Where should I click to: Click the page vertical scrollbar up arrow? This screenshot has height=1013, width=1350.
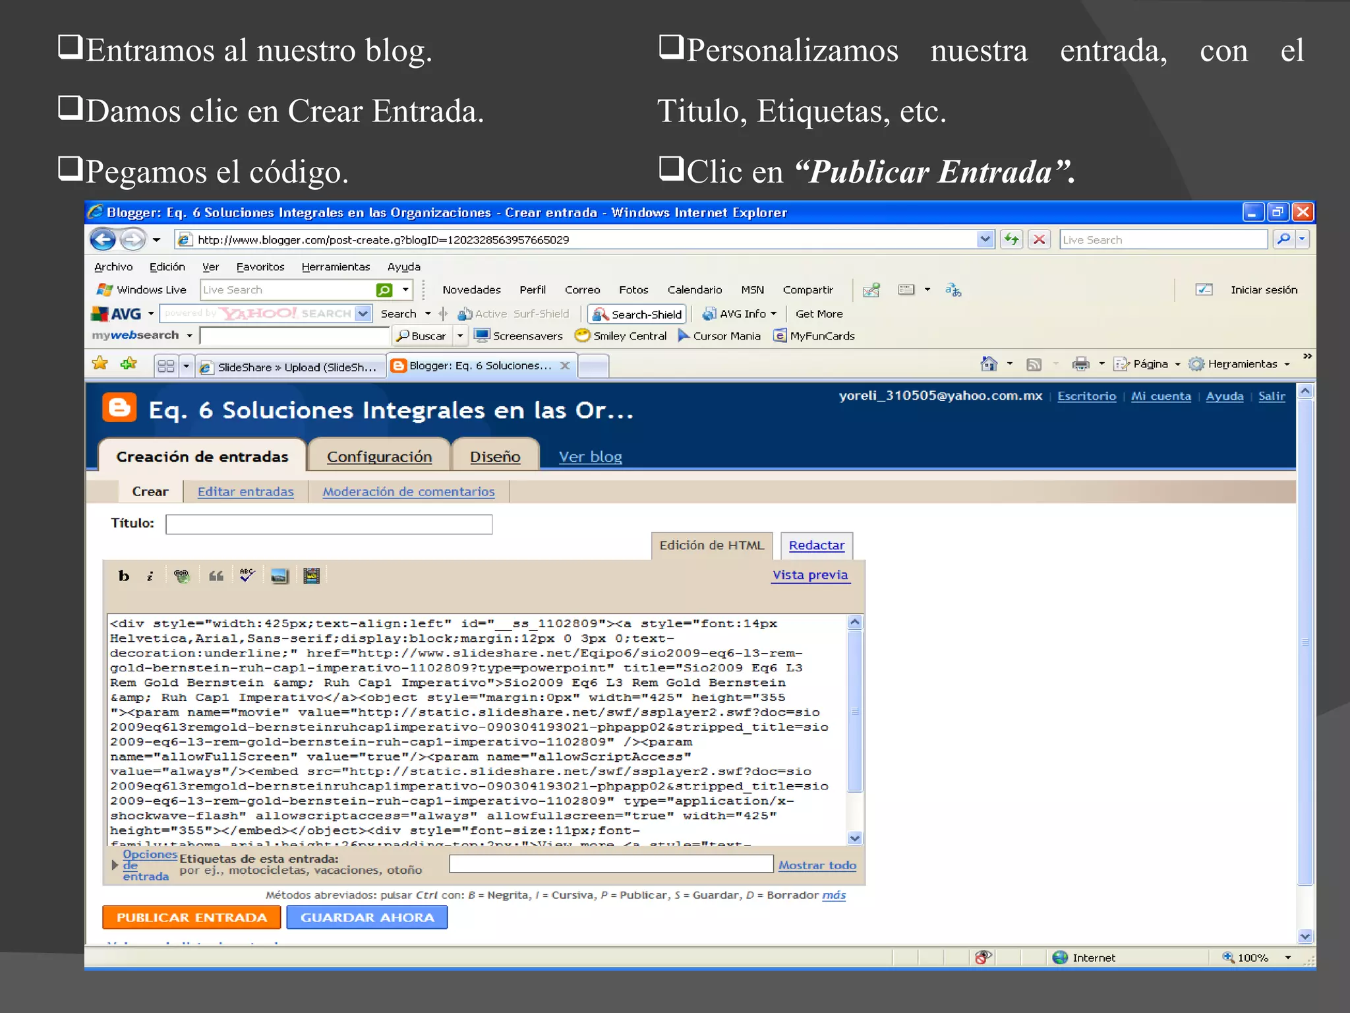[1305, 391]
